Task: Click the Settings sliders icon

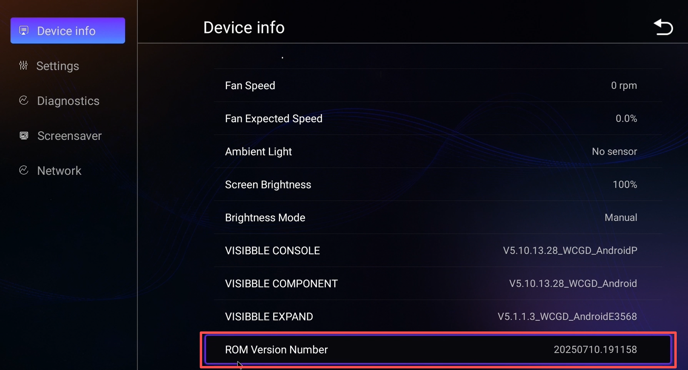Action: pyautogui.click(x=23, y=65)
